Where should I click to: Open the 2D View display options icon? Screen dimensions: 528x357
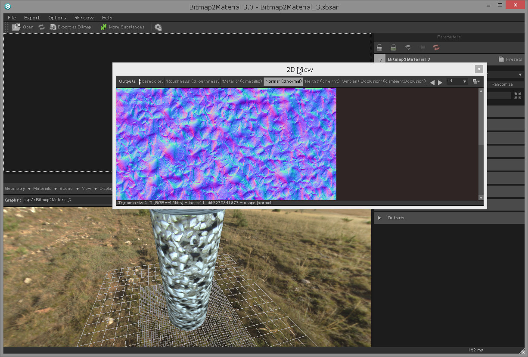coord(476,81)
